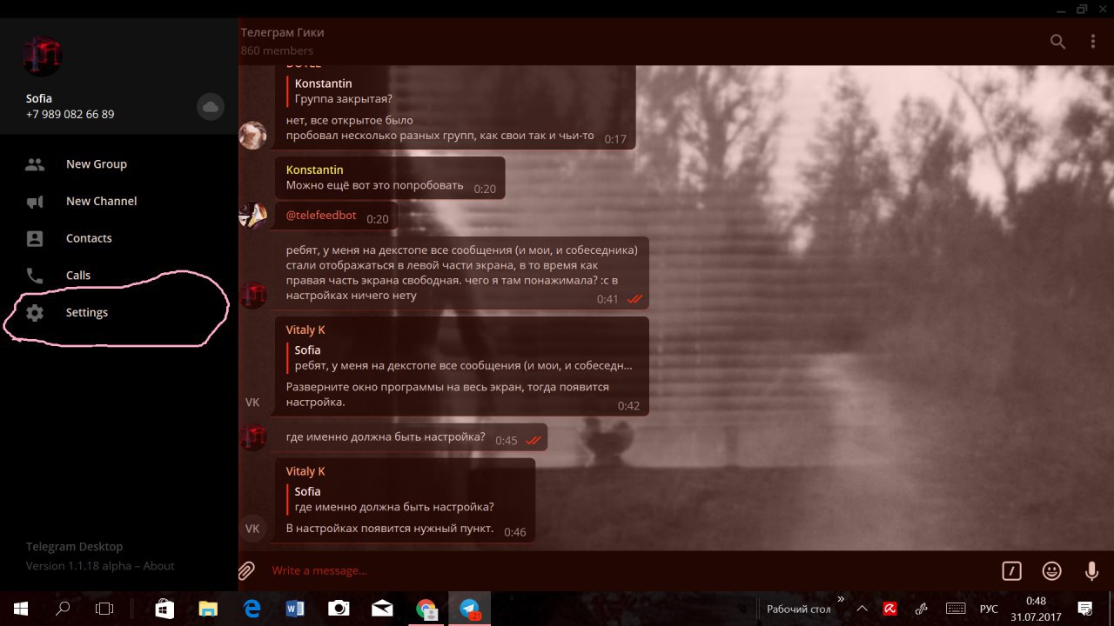Click the avatar next to the 0:45 message
The image size is (1114, 626).
tap(252, 436)
